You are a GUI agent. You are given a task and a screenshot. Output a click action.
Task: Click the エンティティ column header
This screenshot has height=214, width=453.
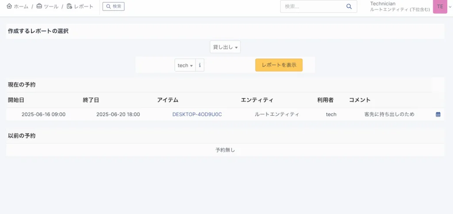pyautogui.click(x=257, y=100)
